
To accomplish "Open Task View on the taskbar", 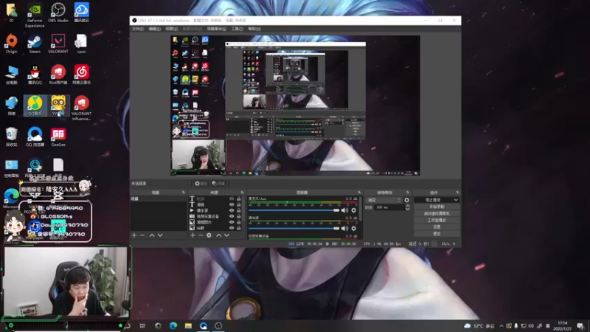I will [142, 326].
